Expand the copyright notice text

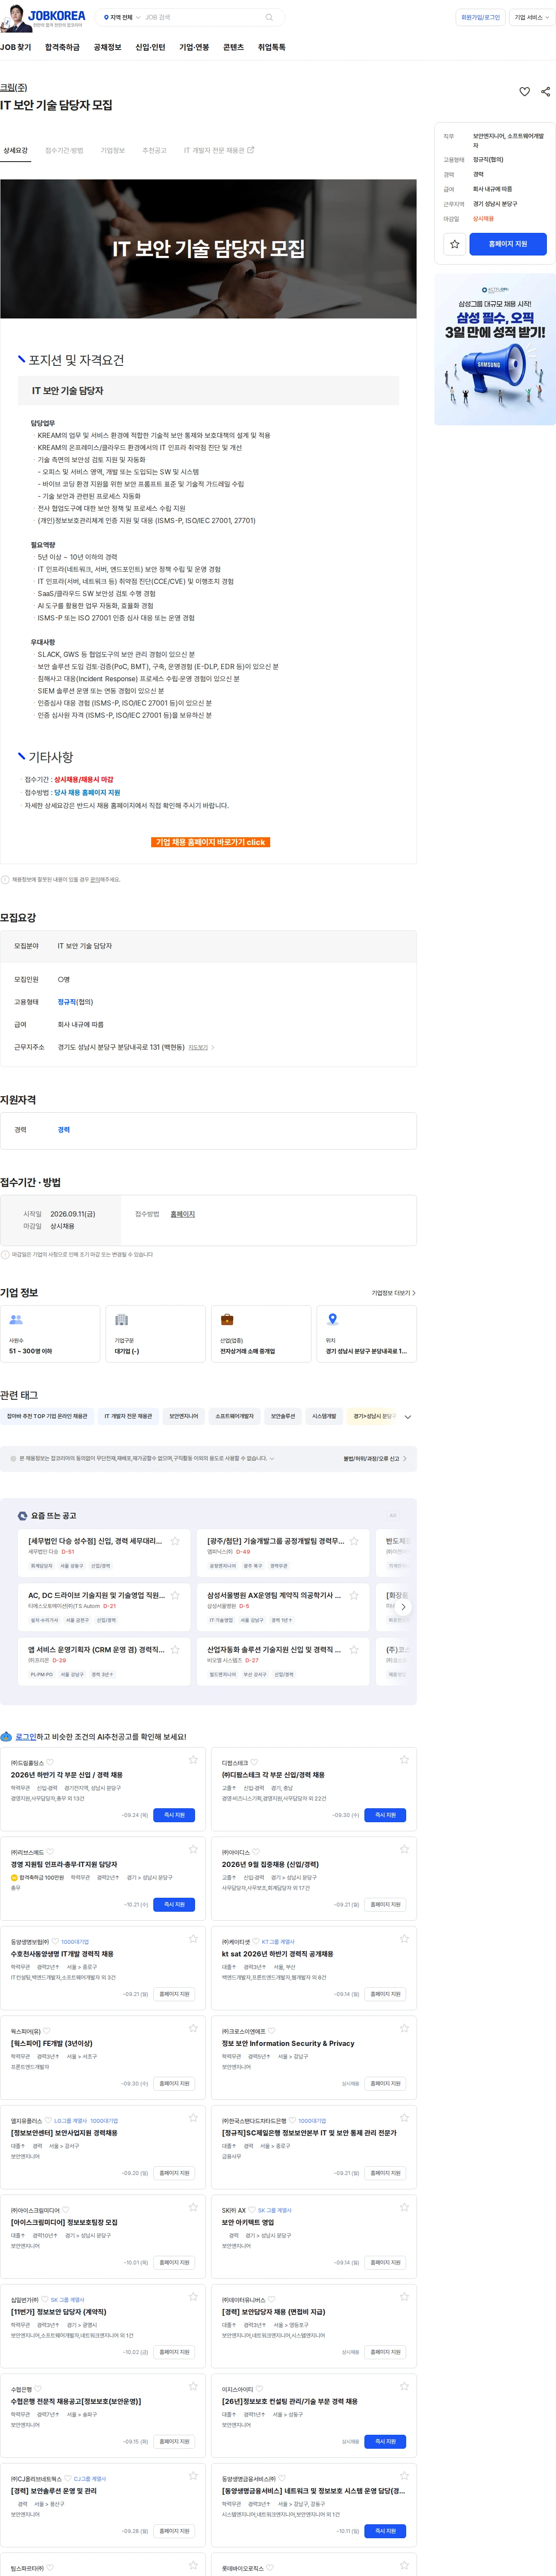click(272, 1458)
